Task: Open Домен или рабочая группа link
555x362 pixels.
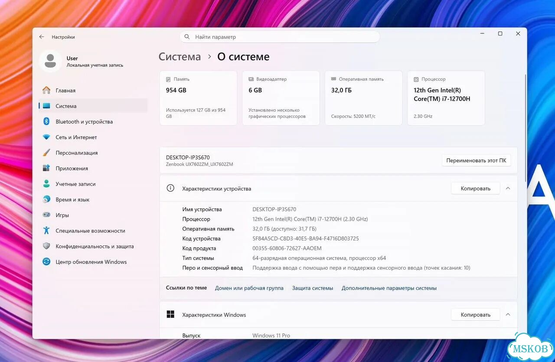Action: tap(249, 288)
